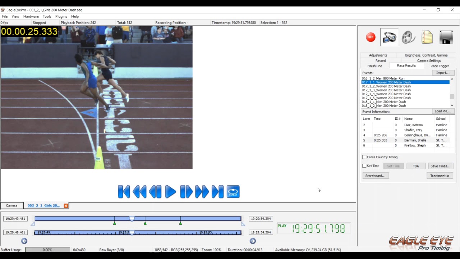The width and height of the screenshot is (460, 259).
Task: Toggle the Repeat playback button
Action: (233, 192)
